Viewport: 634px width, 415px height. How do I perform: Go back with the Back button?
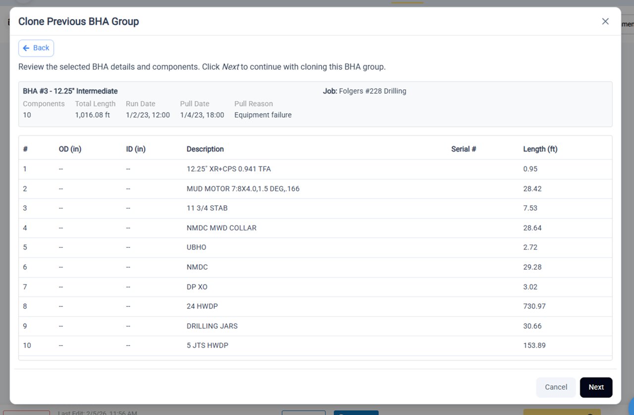(36, 48)
